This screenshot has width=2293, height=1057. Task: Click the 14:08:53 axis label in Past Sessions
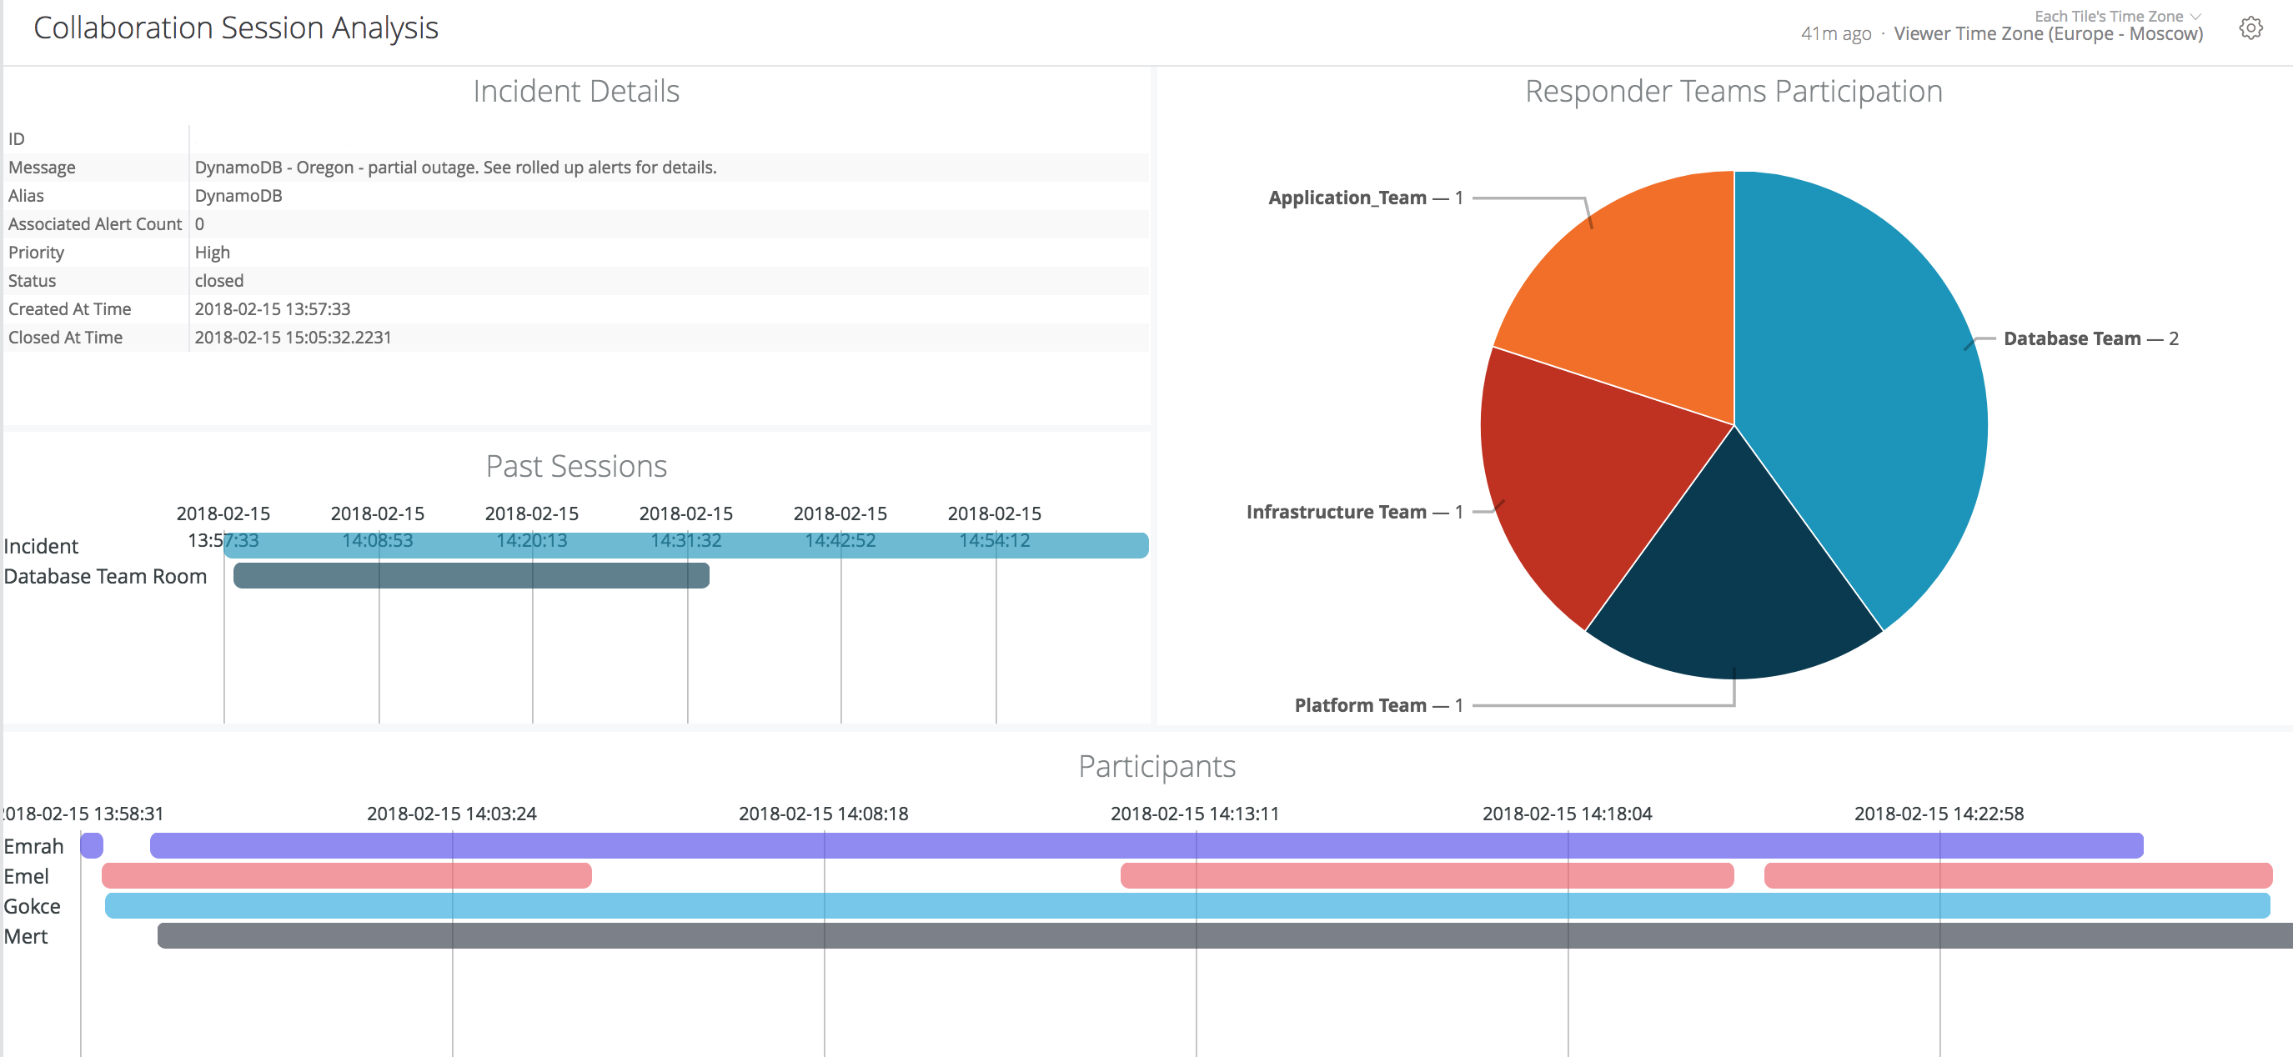point(378,541)
